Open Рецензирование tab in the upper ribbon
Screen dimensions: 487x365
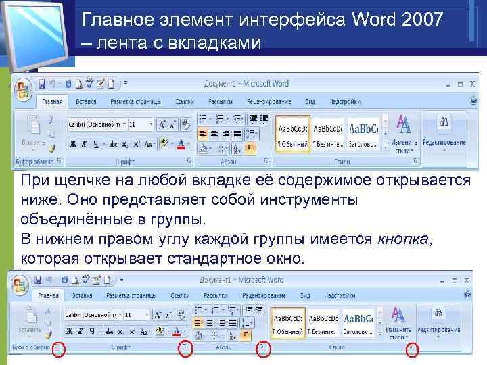269,102
